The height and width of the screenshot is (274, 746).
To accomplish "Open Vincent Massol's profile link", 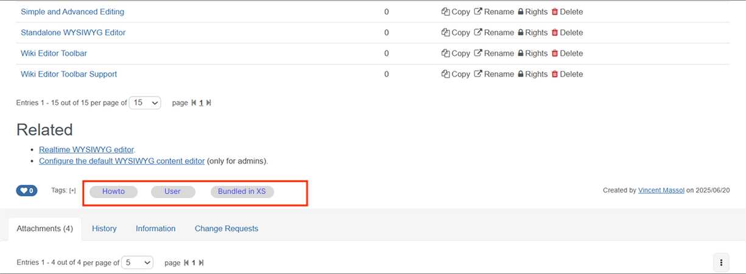I will pyautogui.click(x=661, y=190).
